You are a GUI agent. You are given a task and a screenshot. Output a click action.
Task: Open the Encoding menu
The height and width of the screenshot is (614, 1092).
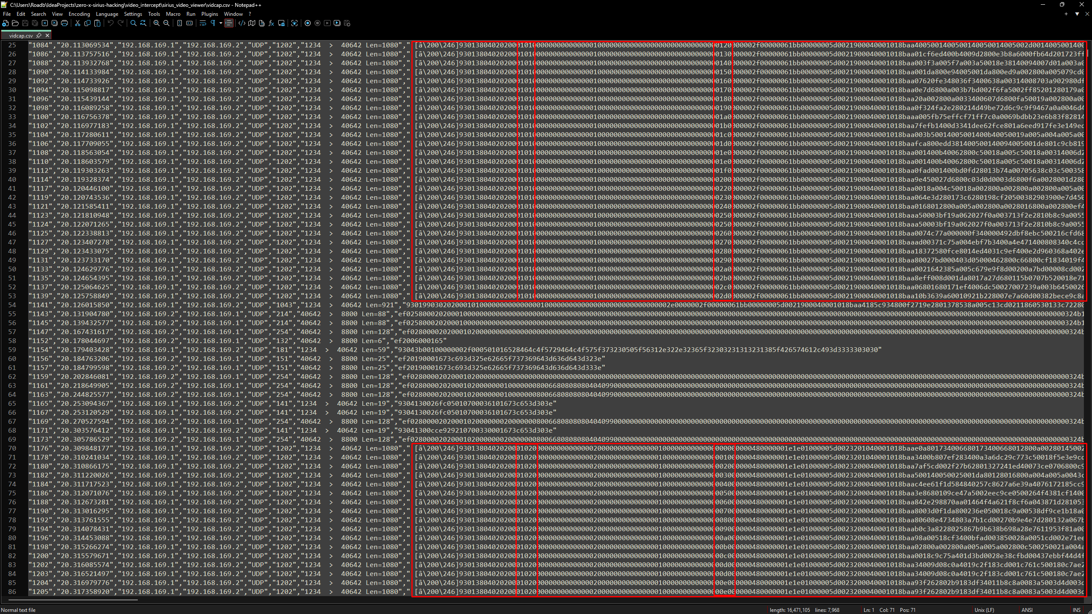(79, 14)
